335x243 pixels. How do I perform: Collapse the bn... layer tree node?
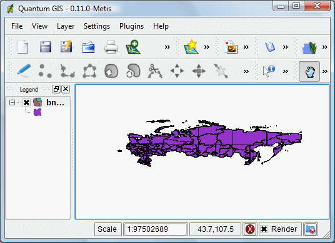coord(12,103)
